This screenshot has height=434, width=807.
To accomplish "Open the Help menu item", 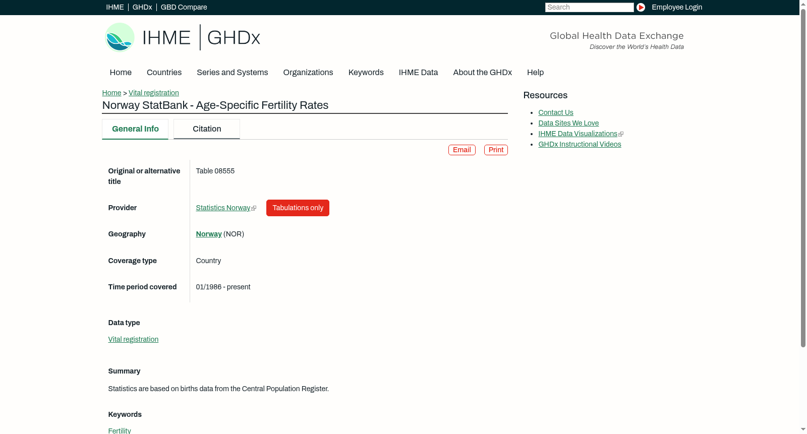I will [535, 73].
